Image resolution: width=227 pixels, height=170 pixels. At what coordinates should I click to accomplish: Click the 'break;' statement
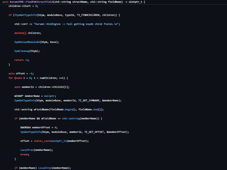pyautogui.click(x=25, y=154)
